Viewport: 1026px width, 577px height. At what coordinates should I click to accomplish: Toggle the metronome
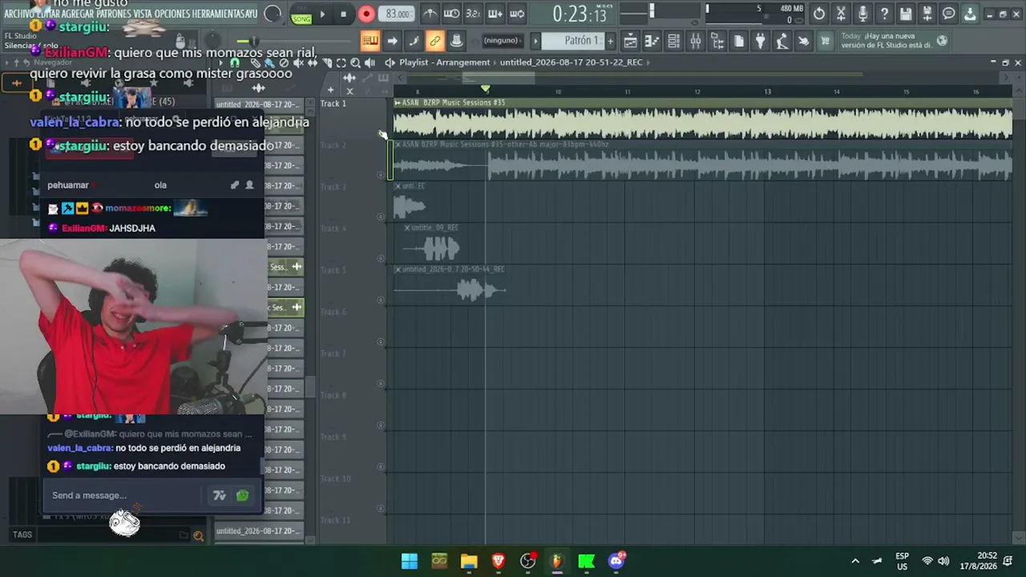tap(430, 14)
